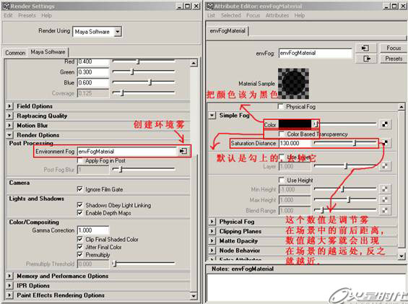
Task: Collapse the Simple Fog section
Action: tap(212, 116)
